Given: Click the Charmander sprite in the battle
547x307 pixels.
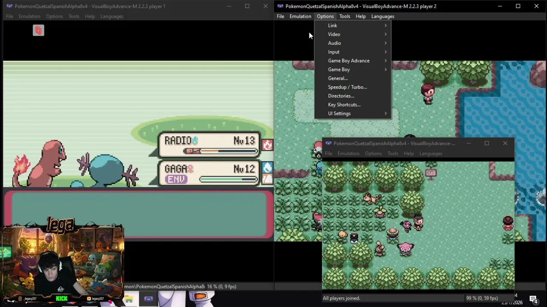Looking at the screenshot, I should (41, 164).
